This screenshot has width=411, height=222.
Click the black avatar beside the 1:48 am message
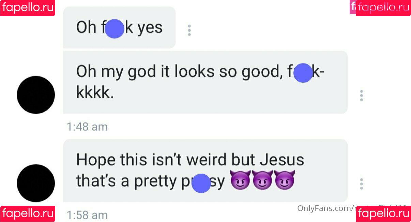point(36,95)
